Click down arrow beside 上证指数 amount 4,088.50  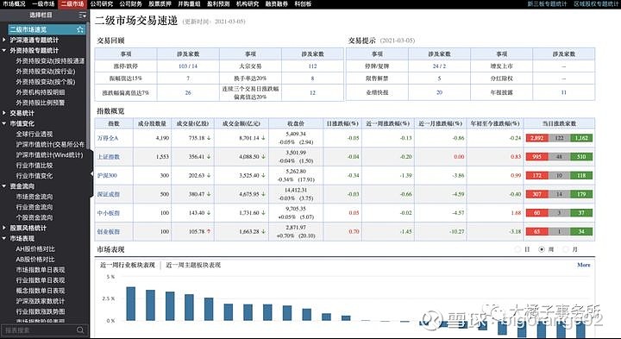coord(263,157)
